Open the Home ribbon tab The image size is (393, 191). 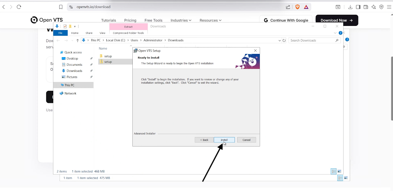tap(75, 33)
